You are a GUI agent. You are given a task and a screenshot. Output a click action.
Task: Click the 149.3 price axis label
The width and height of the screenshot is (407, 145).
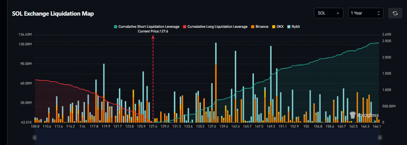point(271,126)
